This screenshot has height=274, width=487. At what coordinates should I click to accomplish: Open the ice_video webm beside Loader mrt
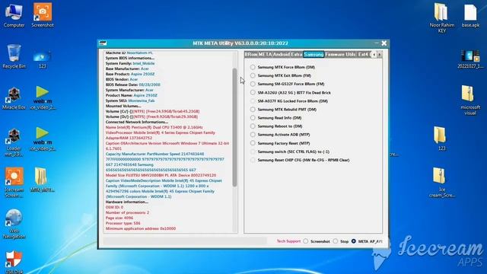click(x=43, y=139)
